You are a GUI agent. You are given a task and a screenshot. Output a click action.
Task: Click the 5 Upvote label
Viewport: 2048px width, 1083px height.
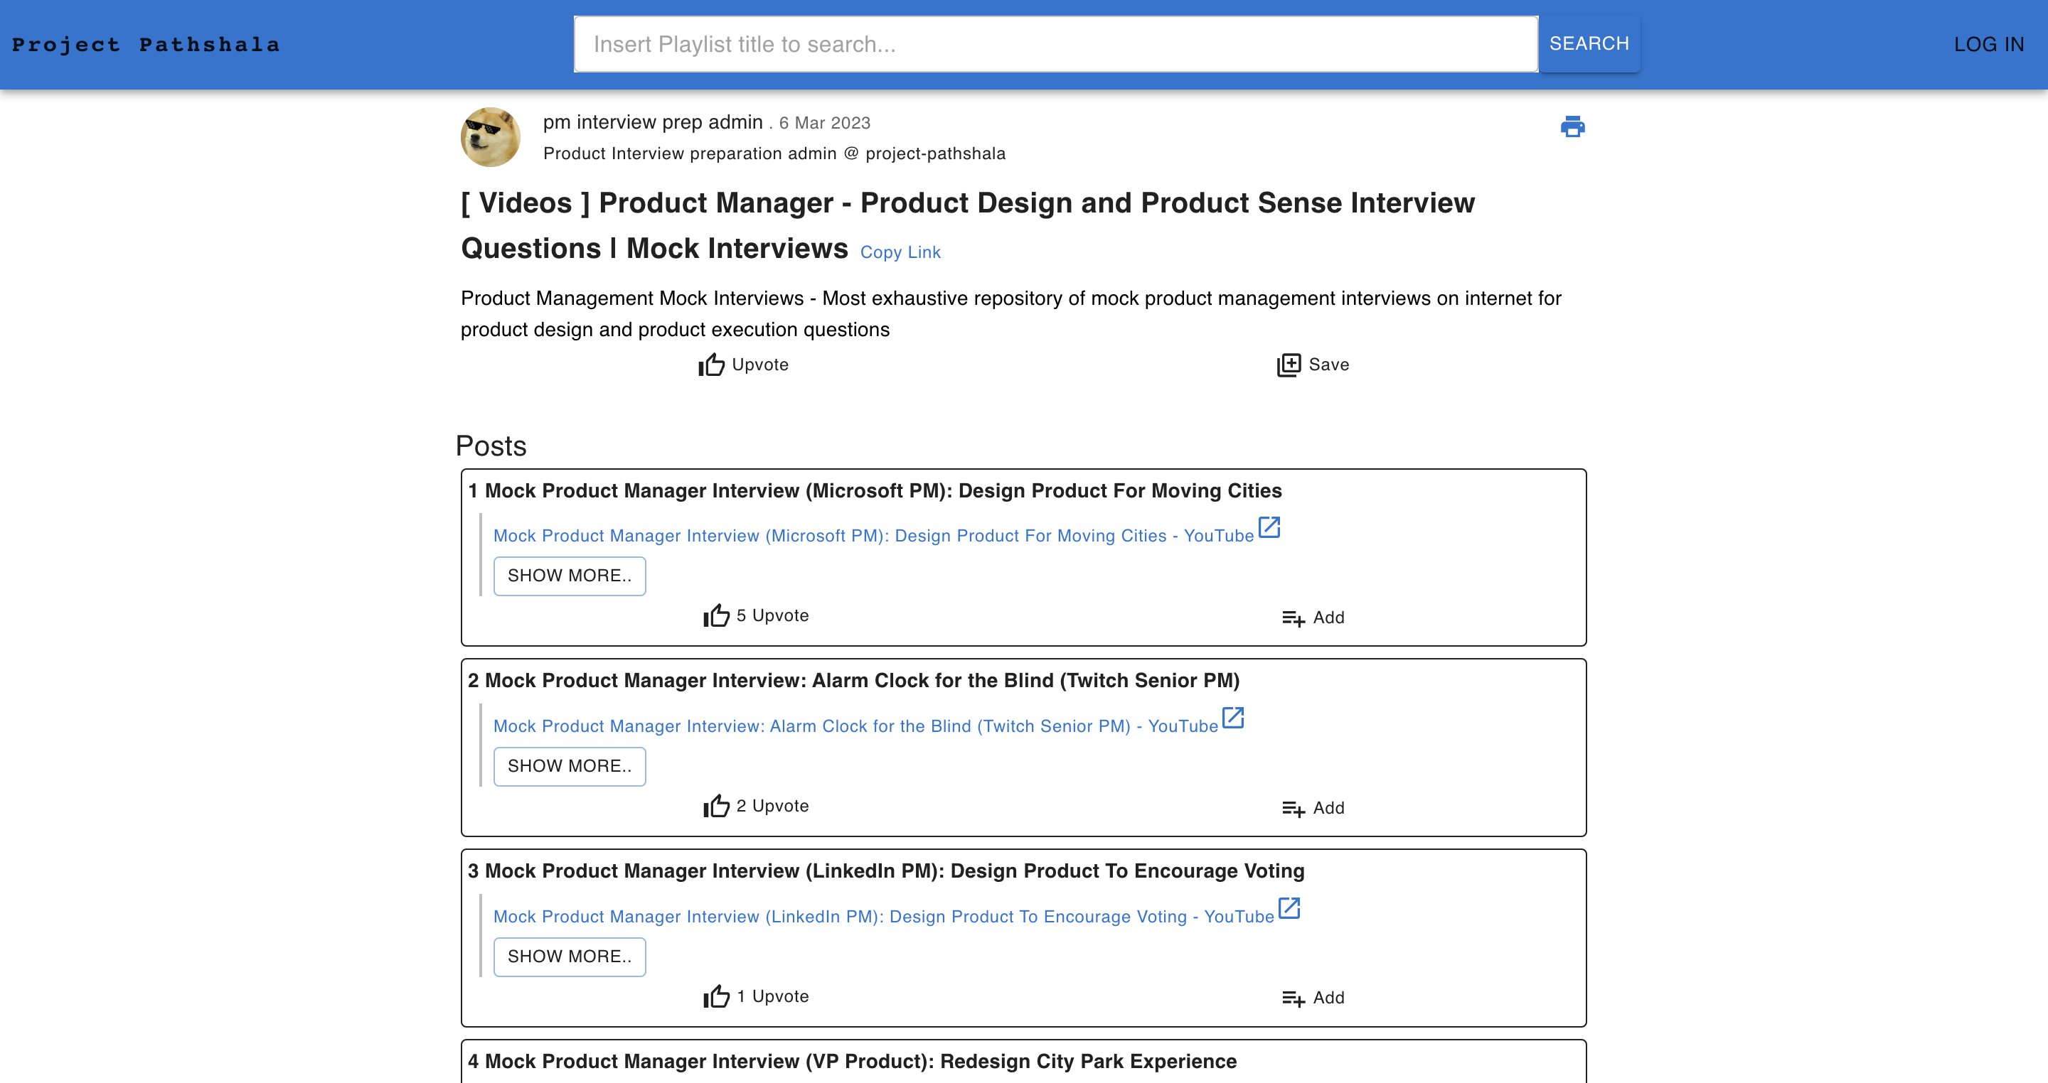tap(772, 616)
